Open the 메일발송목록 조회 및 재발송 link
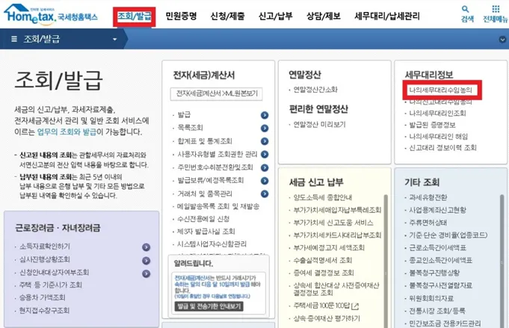 (218, 206)
